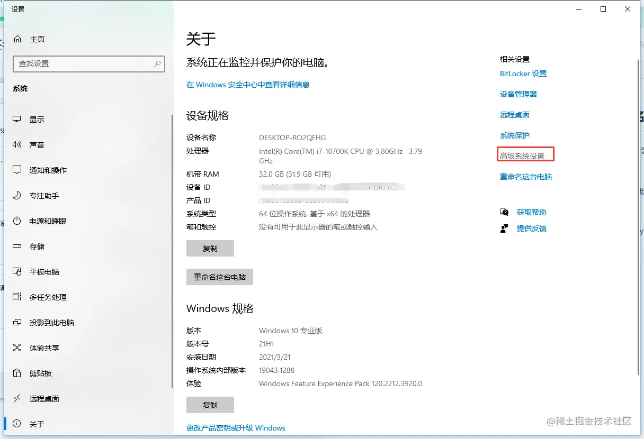This screenshot has height=439, width=644.
Task: Click the About info icon
Action: [17, 424]
